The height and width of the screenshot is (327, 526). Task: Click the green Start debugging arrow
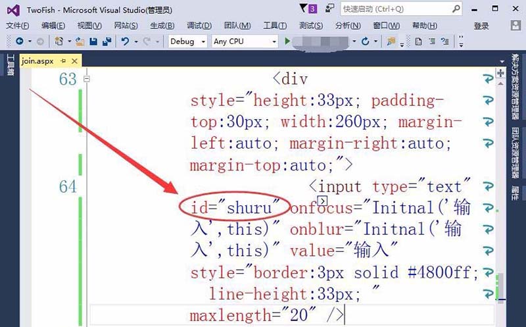(x=287, y=41)
